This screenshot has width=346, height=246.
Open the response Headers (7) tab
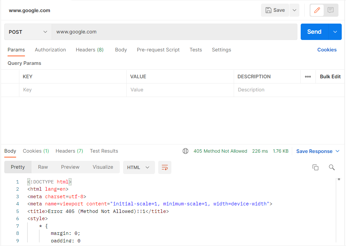click(69, 151)
